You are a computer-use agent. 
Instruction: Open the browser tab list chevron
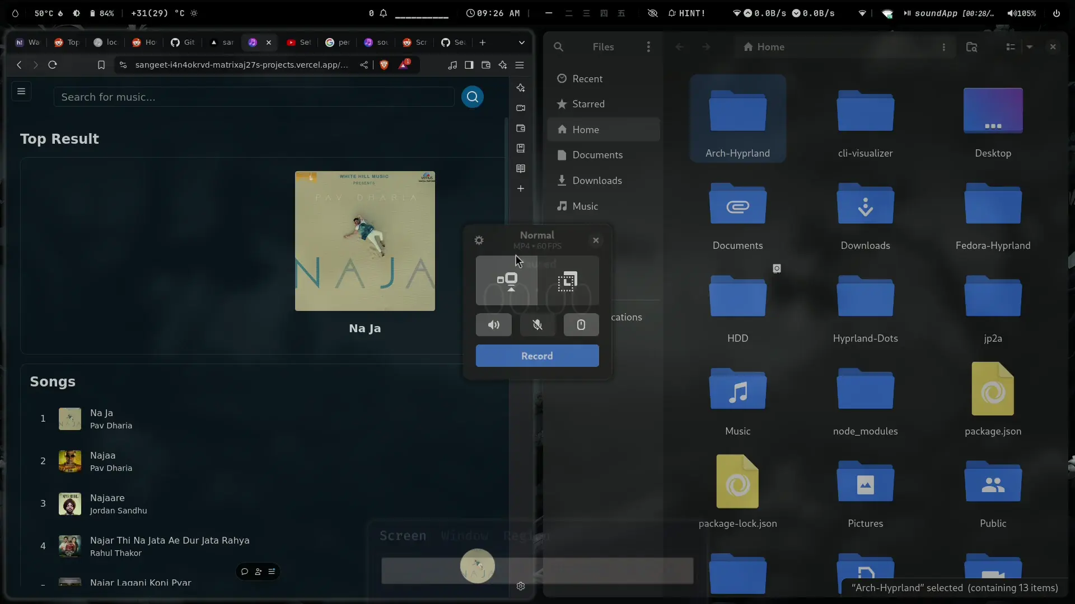click(x=521, y=43)
